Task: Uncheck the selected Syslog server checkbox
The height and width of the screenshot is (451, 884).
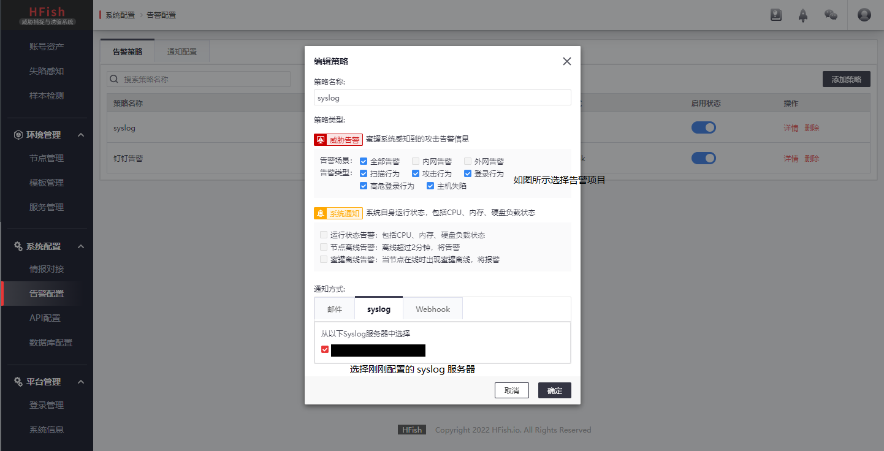Action: 325,349
